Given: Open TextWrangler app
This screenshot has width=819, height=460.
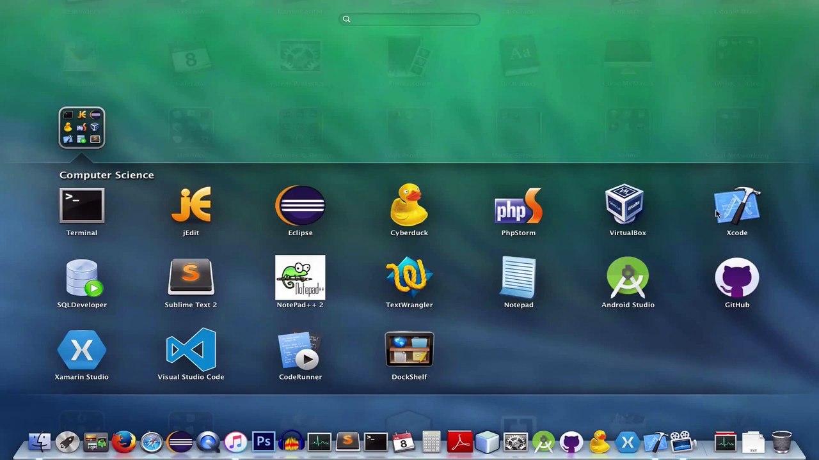Looking at the screenshot, I should (409, 277).
